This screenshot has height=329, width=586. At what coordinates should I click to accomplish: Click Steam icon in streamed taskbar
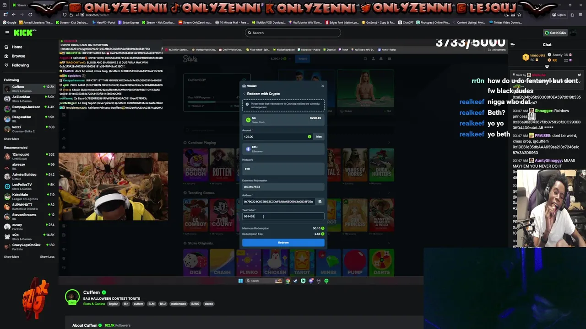point(295,281)
